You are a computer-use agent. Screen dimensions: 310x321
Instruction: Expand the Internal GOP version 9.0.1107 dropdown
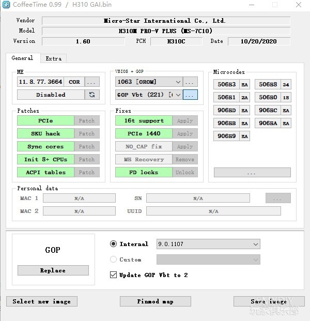208,244
